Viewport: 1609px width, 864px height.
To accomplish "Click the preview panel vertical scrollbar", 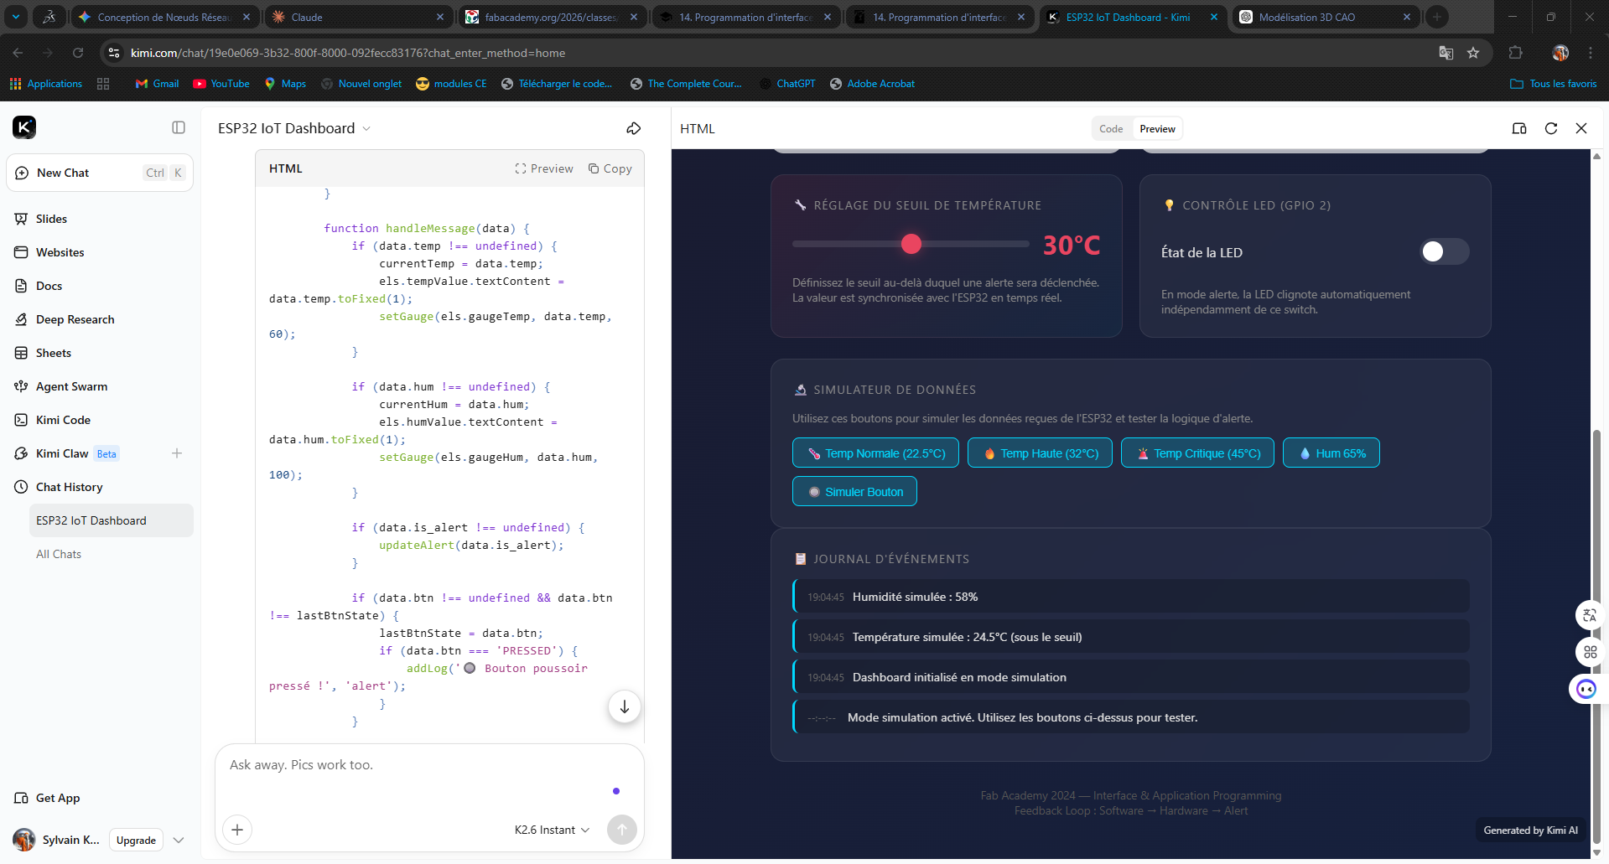I will point(1596,637).
